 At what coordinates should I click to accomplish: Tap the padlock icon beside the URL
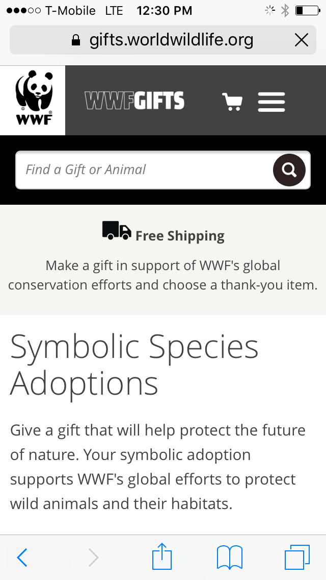[x=76, y=40]
